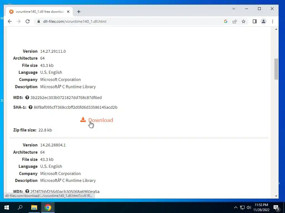Show MD5 help for version 14.27.29111.0
The height and width of the screenshot is (213, 285).
(27, 97)
